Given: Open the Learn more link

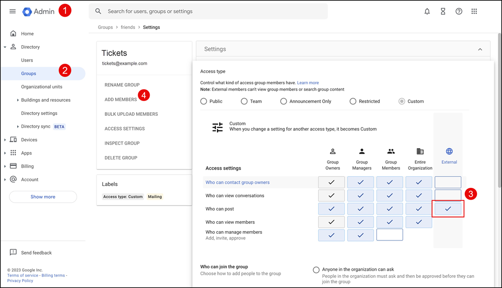Looking at the screenshot, I should tap(308, 83).
